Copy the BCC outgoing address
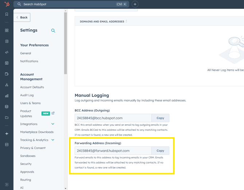Viewport: 244px width, 190px height. point(160,118)
